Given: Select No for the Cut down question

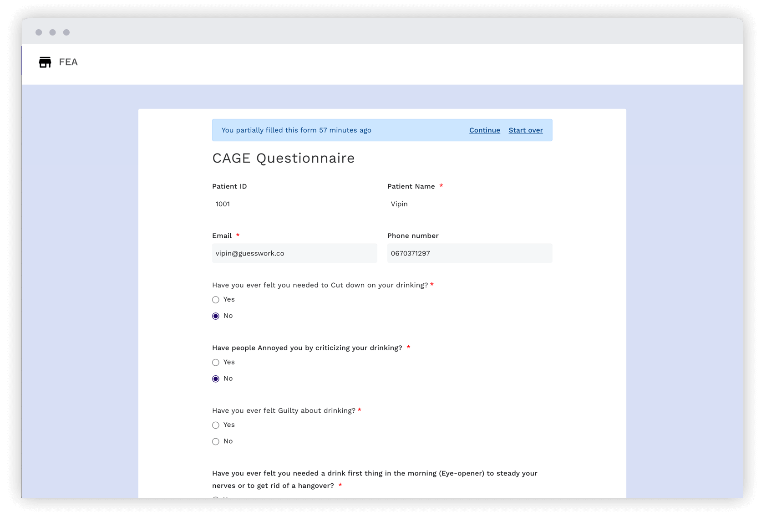Looking at the screenshot, I should click(215, 316).
